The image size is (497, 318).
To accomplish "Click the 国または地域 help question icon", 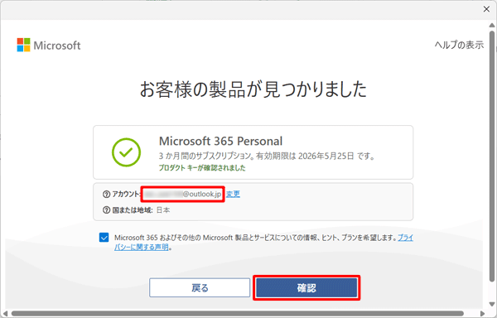I will pyautogui.click(x=107, y=210).
